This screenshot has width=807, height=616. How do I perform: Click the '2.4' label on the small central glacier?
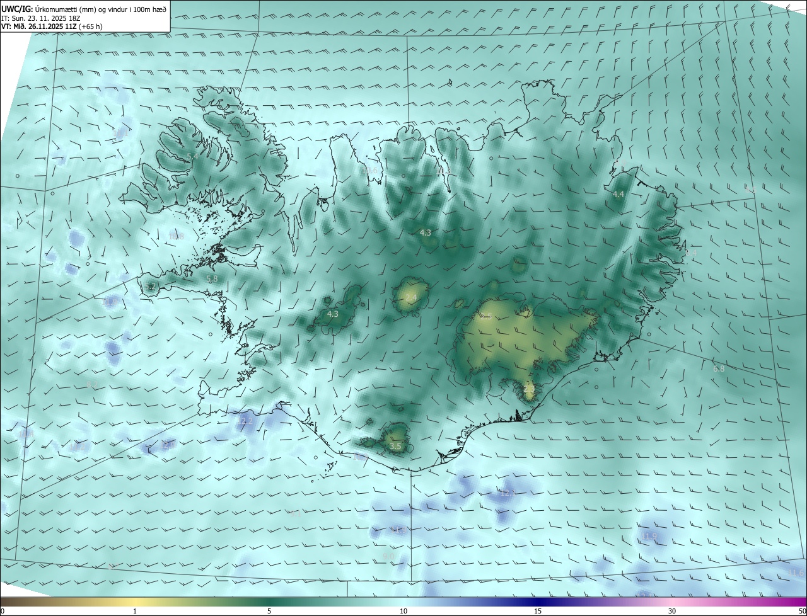(411, 297)
